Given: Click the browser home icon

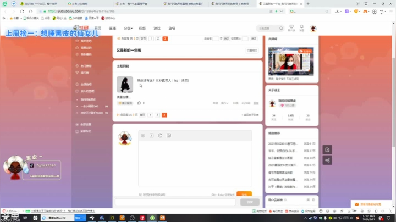Looking at the screenshot, I should pyautogui.click(x=31, y=12).
